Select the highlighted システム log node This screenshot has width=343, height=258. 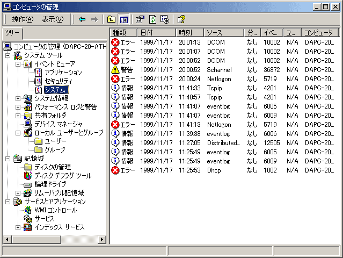coord(56,90)
